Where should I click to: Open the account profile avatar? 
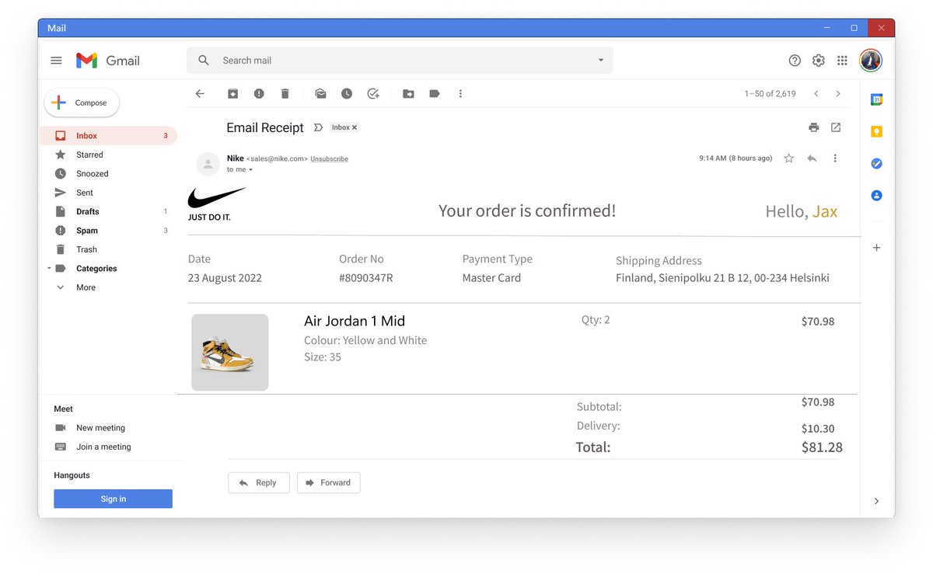(x=871, y=60)
